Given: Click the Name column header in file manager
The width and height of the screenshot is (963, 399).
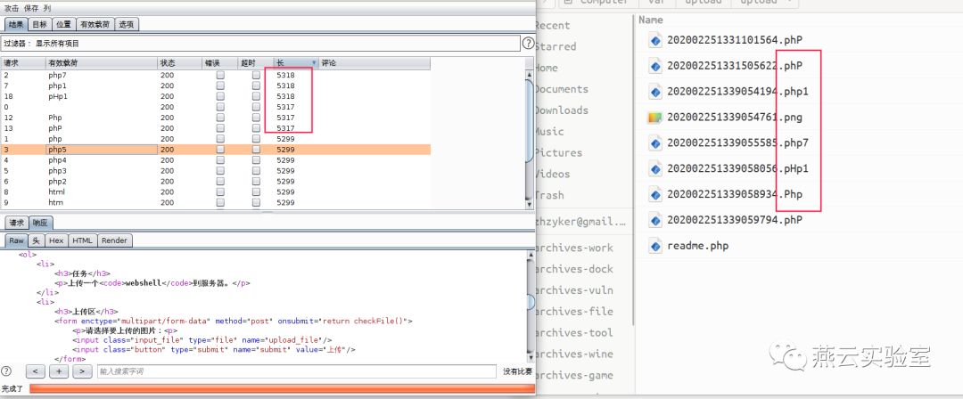Looking at the screenshot, I should coord(650,20).
